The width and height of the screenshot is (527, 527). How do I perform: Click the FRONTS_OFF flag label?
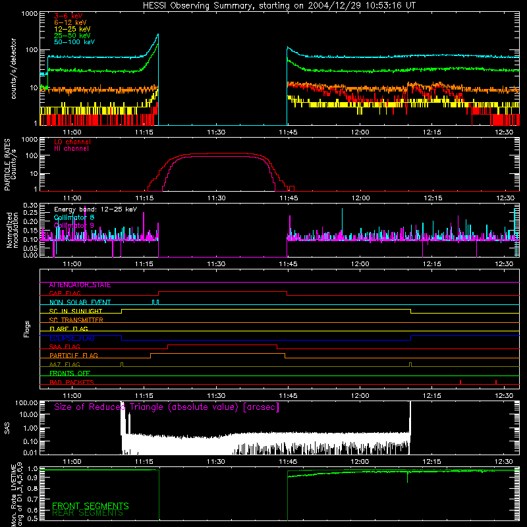pos(70,374)
